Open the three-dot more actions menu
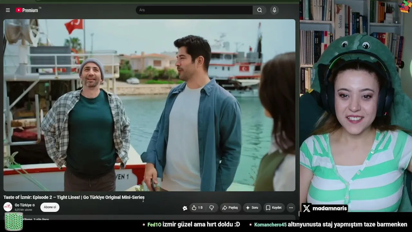The height and width of the screenshot is (232, 412). [x=291, y=208]
